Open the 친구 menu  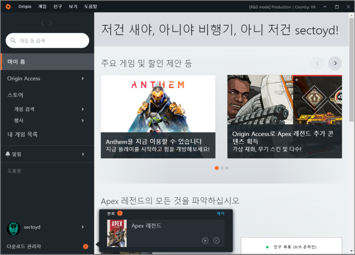(58, 7)
